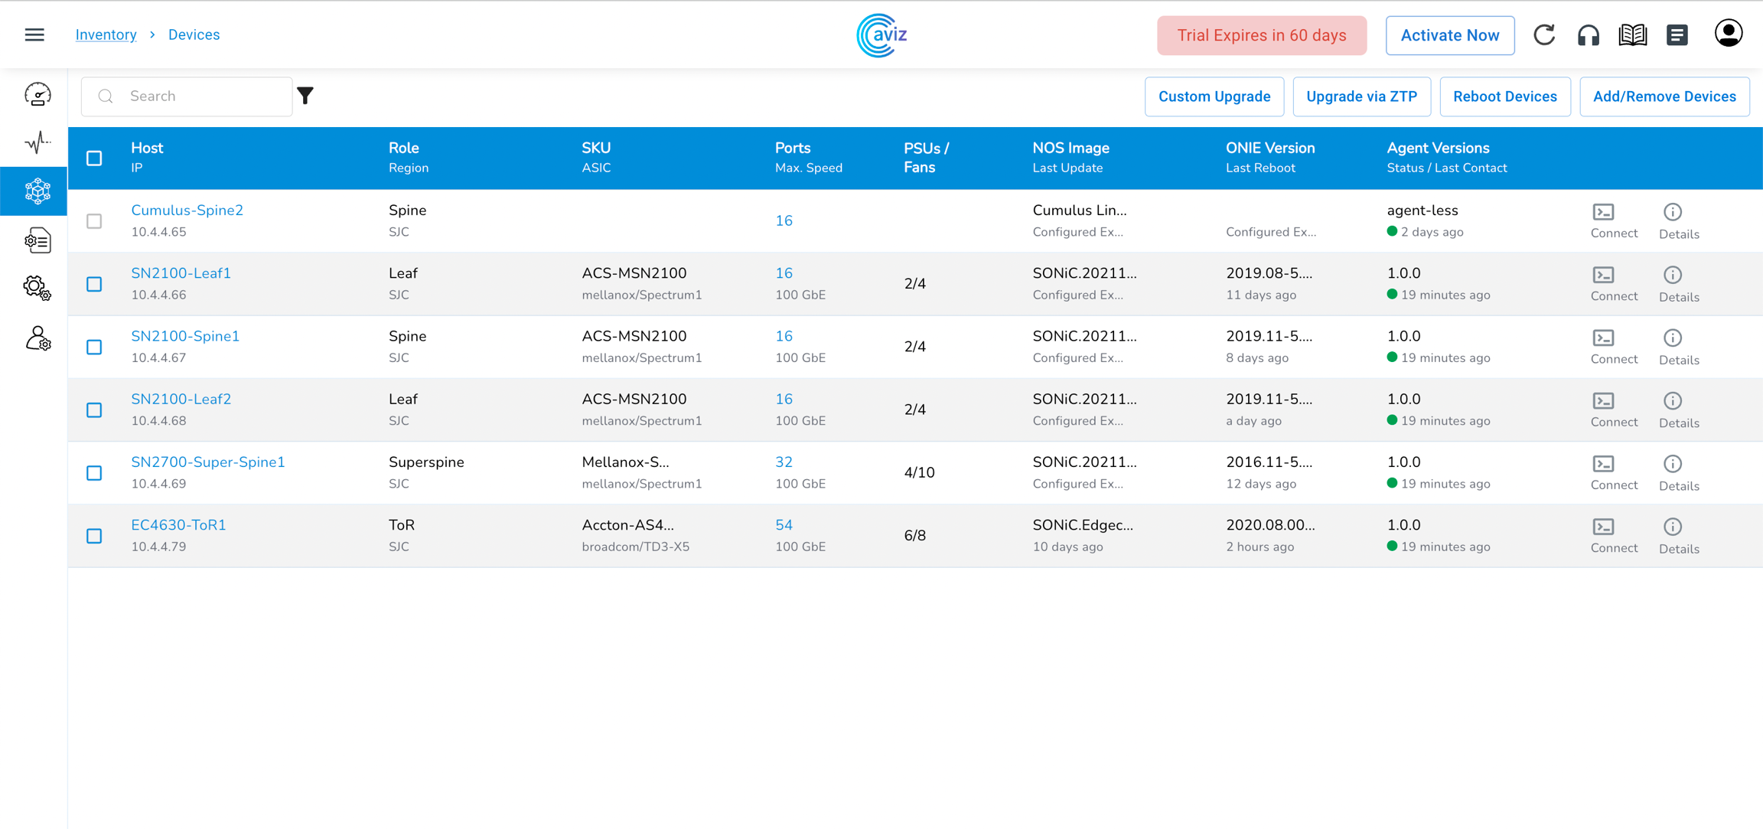Tick the SN2700-Super-Spine1 checkbox

[x=94, y=473]
